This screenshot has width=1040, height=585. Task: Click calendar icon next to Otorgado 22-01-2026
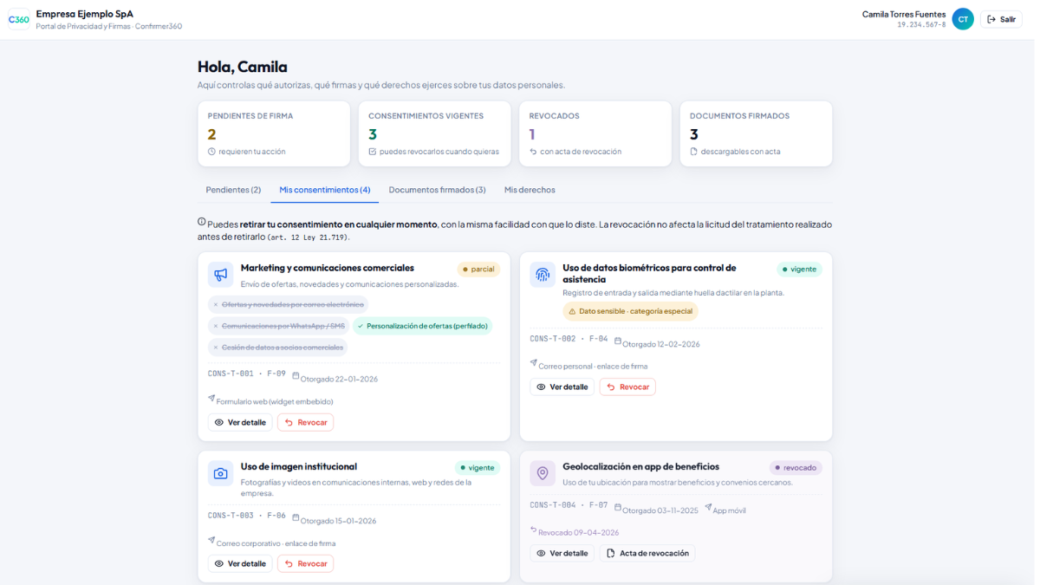[296, 376]
